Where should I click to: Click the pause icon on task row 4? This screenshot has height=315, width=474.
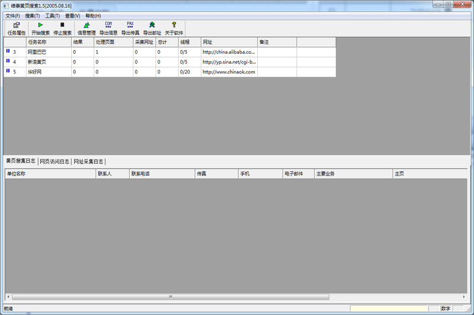[x=8, y=61]
